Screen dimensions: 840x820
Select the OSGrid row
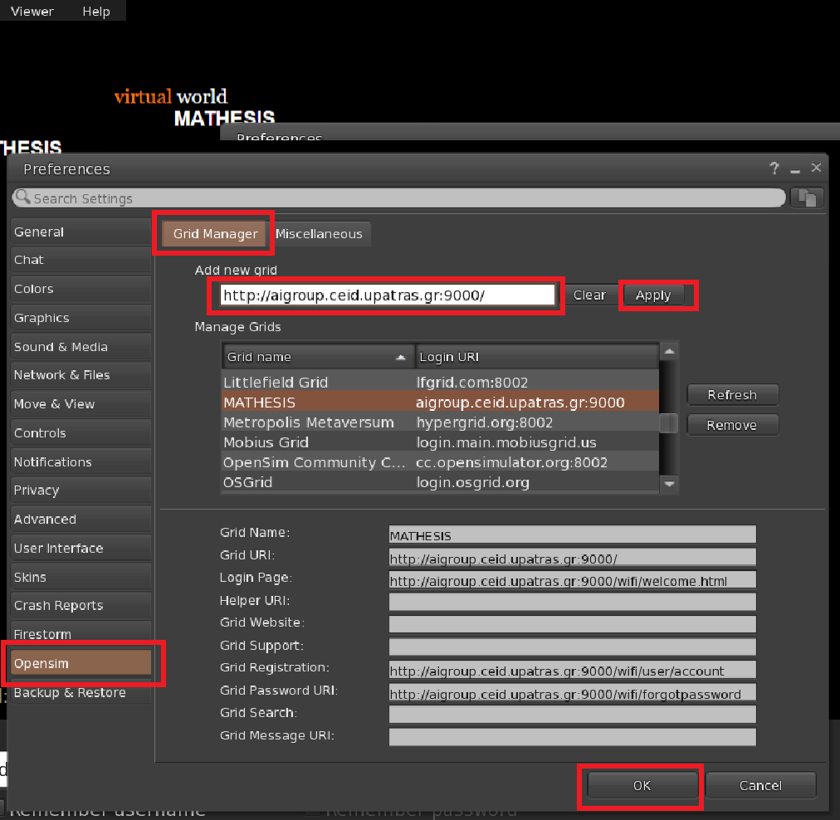point(441,482)
